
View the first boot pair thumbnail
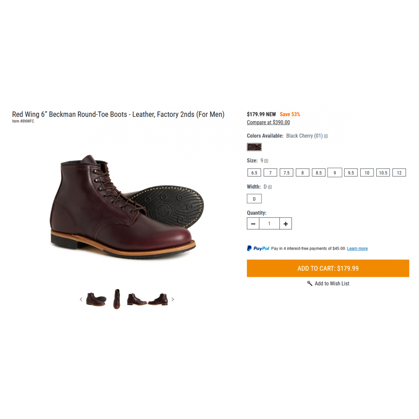click(96, 299)
